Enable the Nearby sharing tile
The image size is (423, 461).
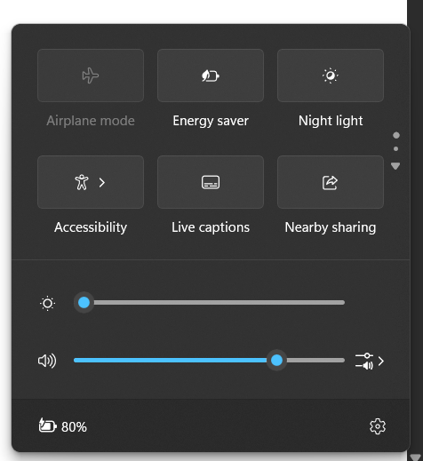tap(331, 182)
